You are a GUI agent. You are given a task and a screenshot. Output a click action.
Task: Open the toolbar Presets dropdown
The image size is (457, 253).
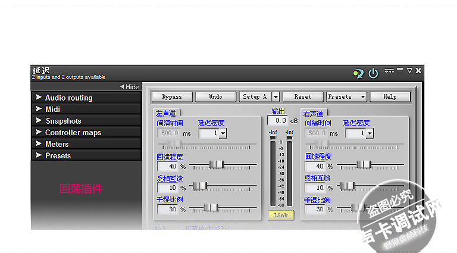[x=346, y=97]
